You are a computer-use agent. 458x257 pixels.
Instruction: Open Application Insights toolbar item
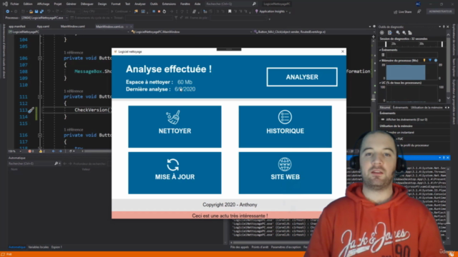click(272, 11)
